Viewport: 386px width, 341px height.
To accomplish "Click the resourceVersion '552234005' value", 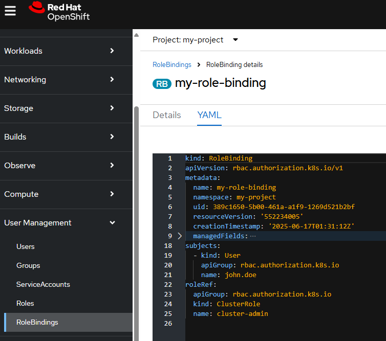I will point(282,217).
